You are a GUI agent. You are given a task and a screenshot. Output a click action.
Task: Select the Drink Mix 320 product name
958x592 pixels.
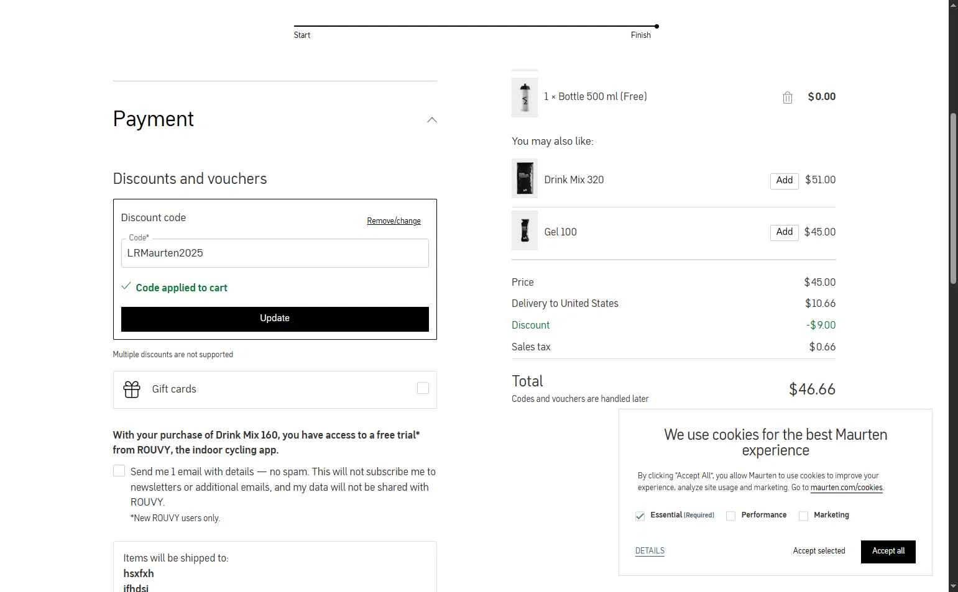tap(574, 180)
